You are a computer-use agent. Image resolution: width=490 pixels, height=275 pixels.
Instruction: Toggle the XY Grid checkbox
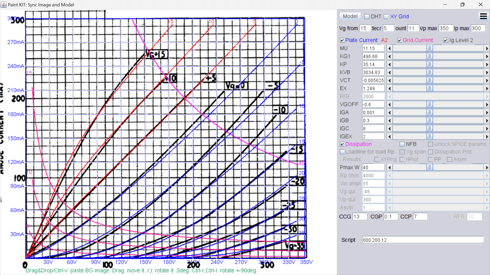coord(386,17)
